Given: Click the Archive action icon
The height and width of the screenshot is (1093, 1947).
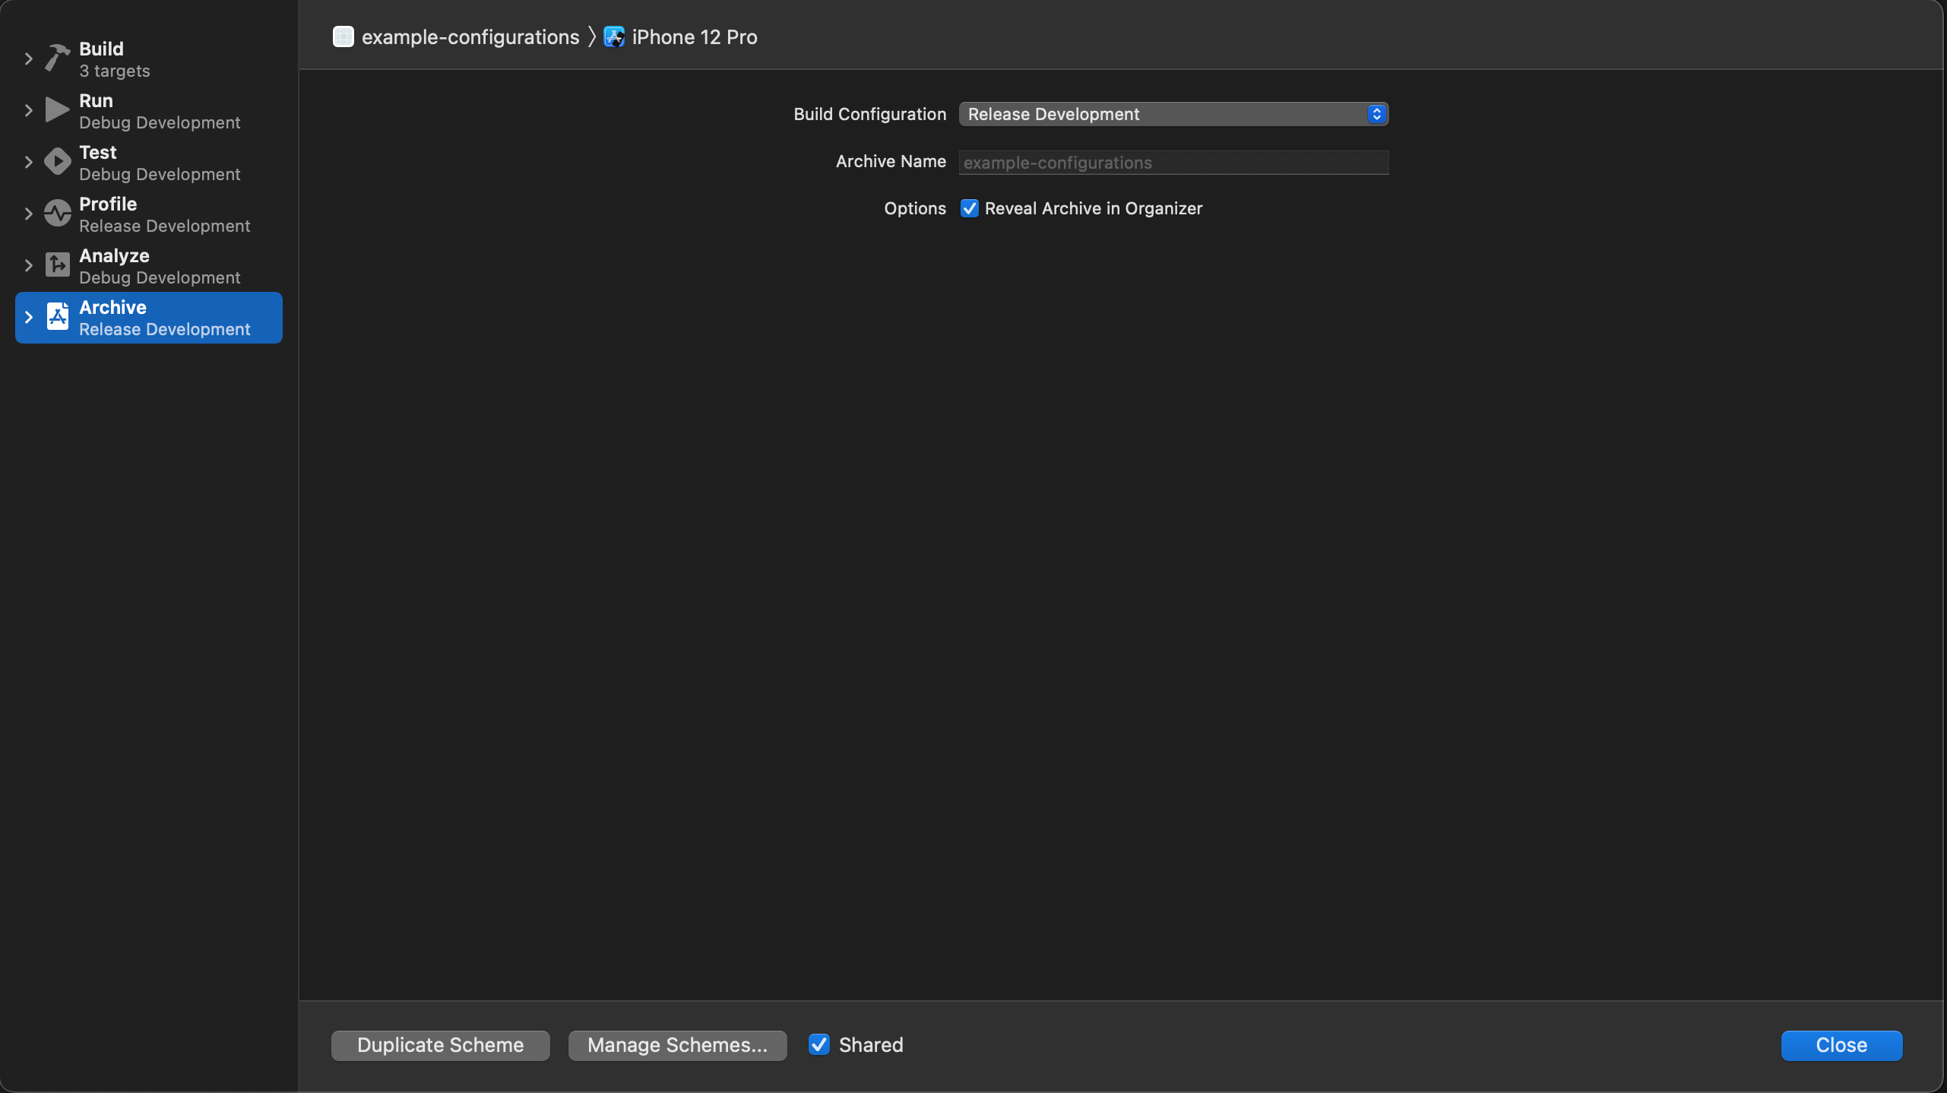Looking at the screenshot, I should 57,316.
